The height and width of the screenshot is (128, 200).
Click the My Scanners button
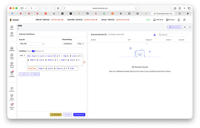[x=174, y=27]
